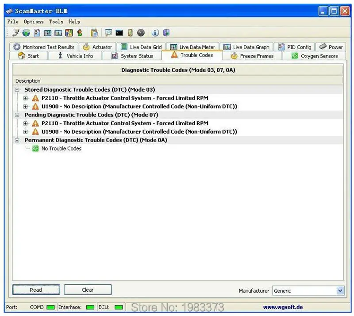
Task: Expand pending U1900 trouble code entry
Action: click(x=25, y=132)
